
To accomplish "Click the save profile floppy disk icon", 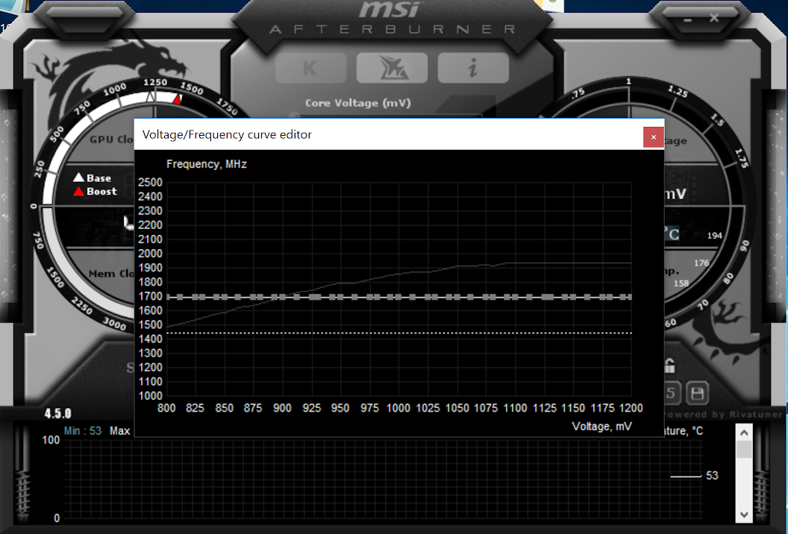I will [698, 393].
